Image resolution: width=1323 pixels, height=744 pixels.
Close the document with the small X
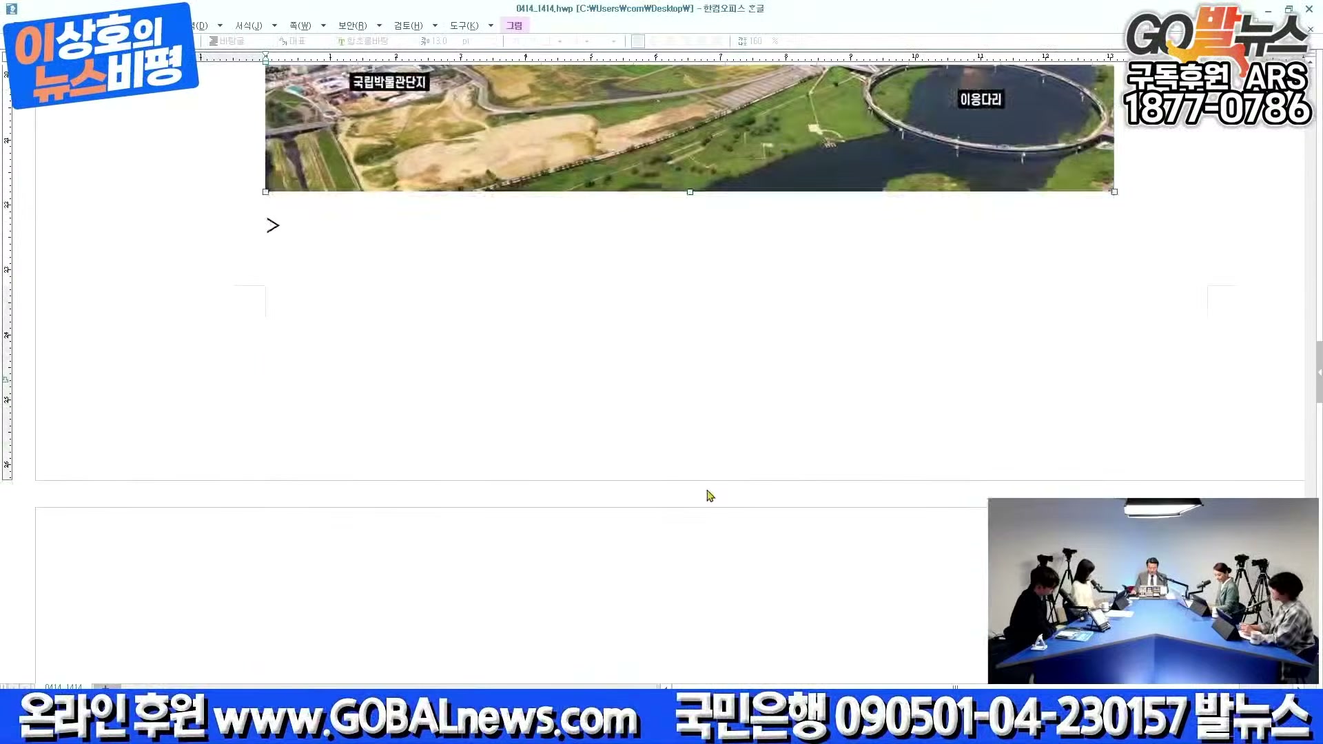(x=1311, y=29)
